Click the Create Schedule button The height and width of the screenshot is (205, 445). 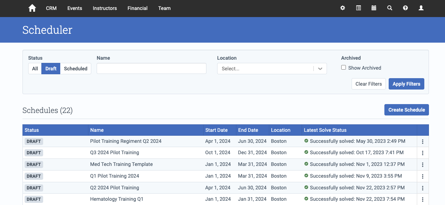406,110
